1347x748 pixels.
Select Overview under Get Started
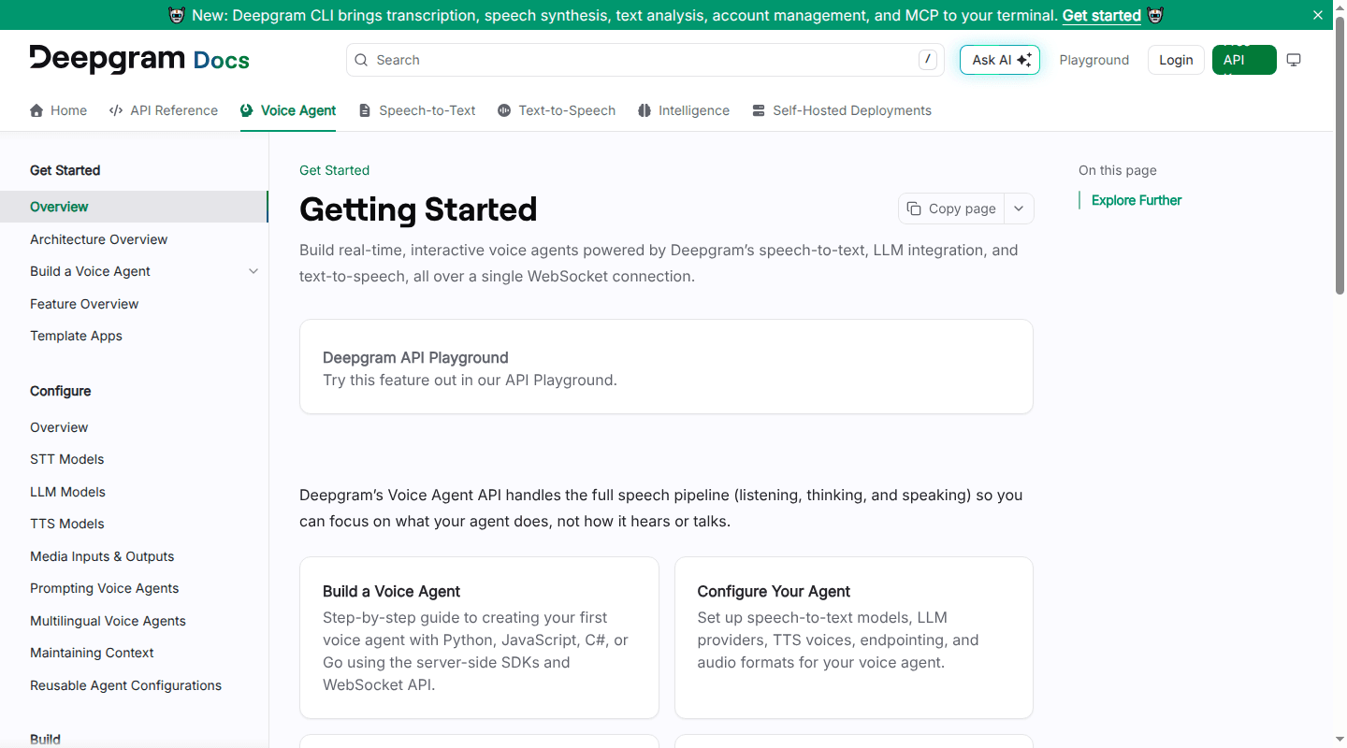[134, 207]
